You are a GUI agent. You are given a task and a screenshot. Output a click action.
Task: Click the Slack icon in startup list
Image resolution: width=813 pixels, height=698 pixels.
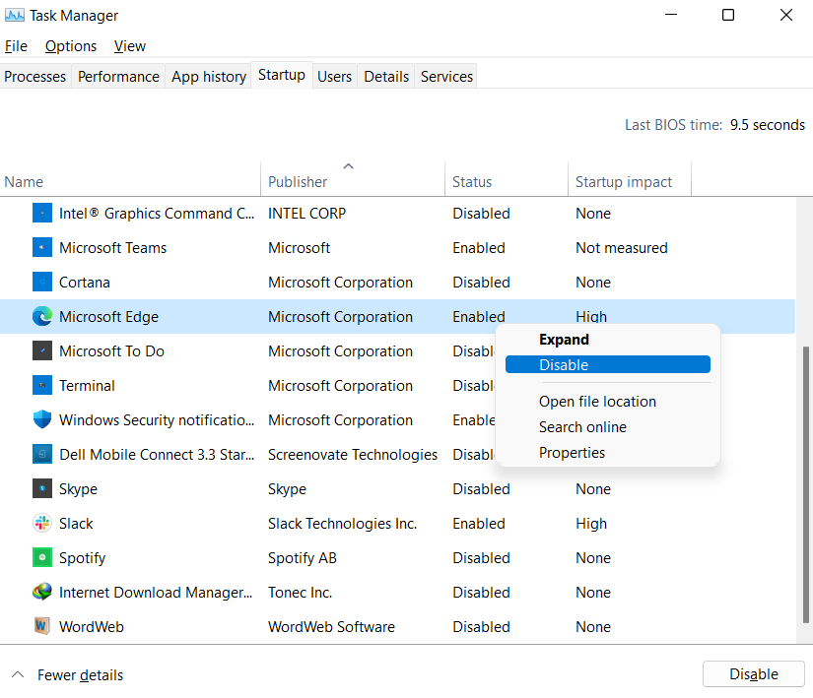coord(42,523)
